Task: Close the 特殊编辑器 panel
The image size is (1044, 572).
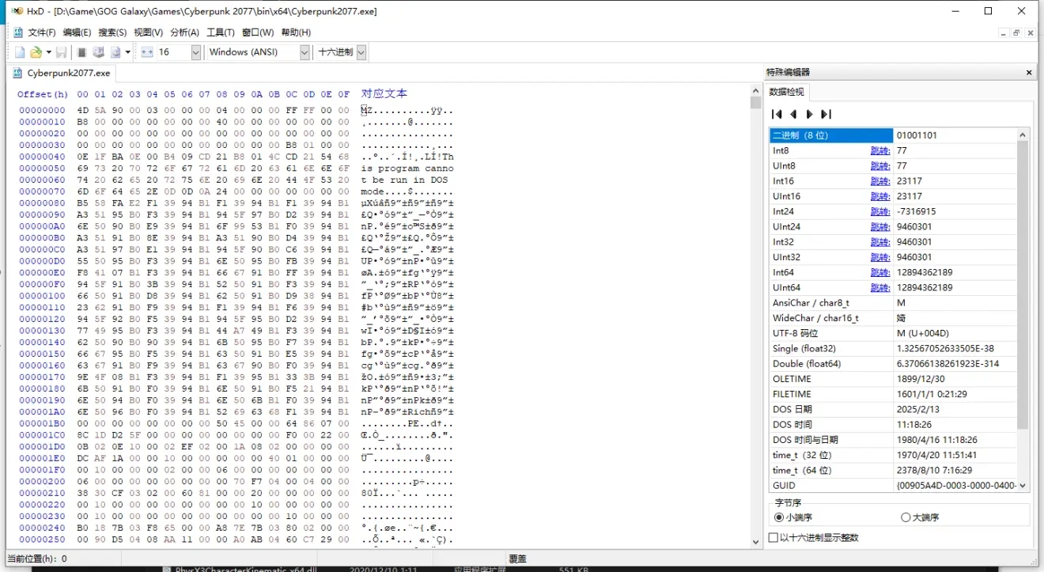Action: tap(1029, 72)
